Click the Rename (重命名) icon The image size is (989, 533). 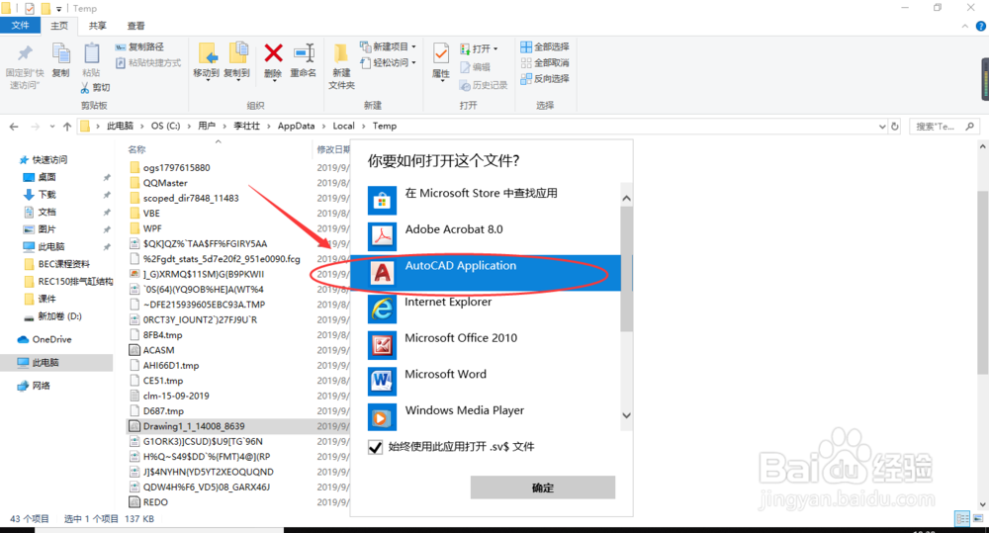click(304, 53)
